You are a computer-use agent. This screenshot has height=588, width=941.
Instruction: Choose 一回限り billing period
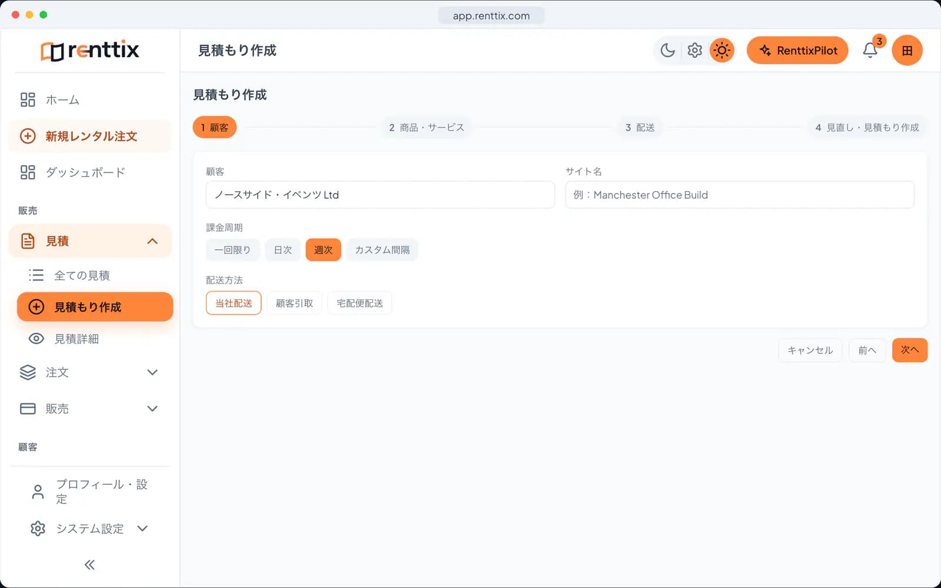232,250
